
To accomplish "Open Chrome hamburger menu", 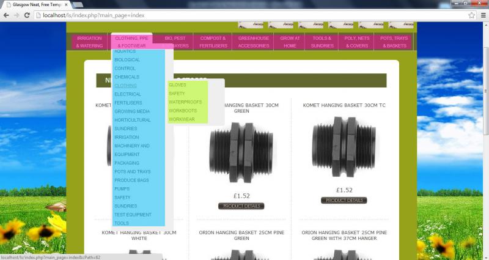I will pos(483,15).
